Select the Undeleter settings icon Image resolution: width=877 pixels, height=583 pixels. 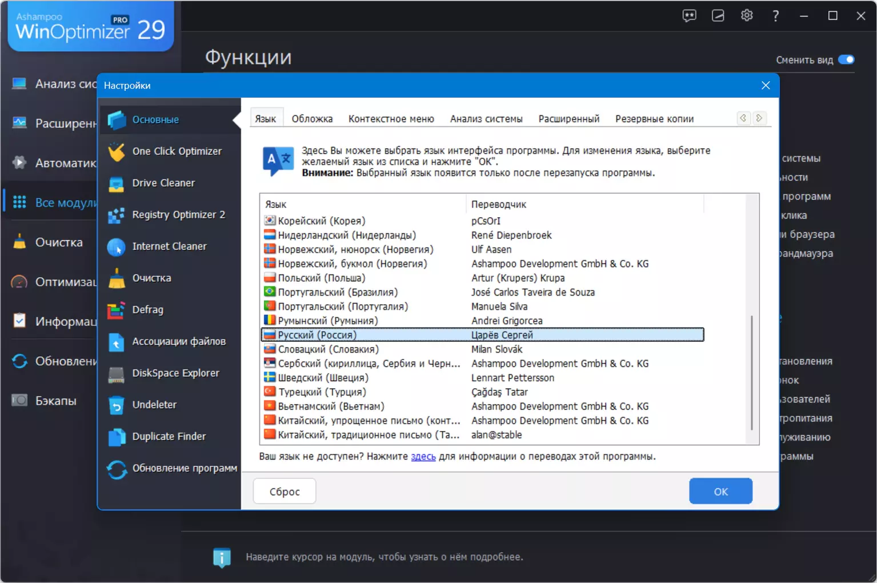117,405
